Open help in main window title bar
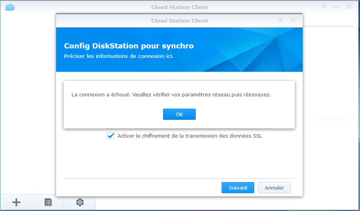This screenshot has width=360, height=211. pyautogui.click(x=324, y=7)
